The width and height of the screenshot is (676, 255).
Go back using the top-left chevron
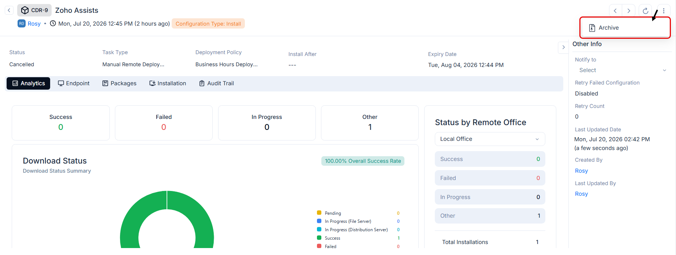9,10
